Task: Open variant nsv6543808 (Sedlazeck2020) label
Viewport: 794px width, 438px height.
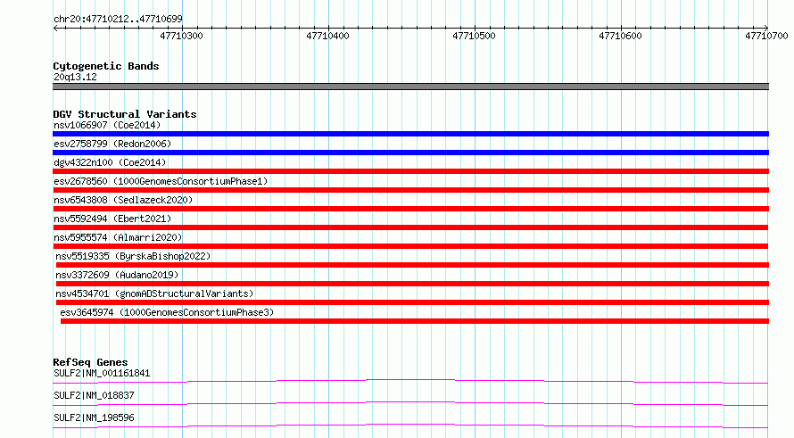Action: [123, 200]
